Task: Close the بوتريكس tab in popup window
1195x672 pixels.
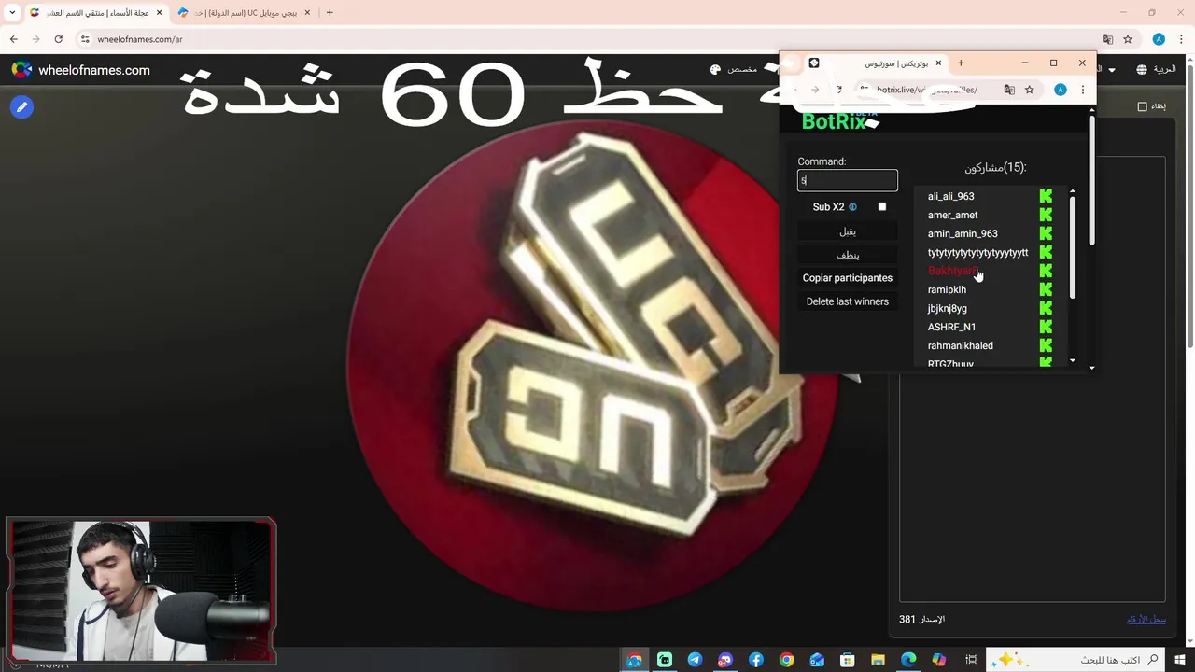Action: pyautogui.click(x=938, y=63)
